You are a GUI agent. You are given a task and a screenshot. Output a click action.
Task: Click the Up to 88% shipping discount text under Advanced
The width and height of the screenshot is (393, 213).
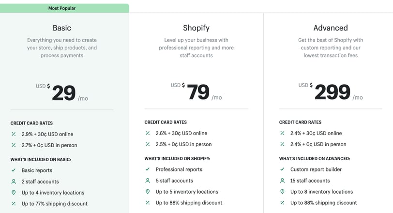tap(324, 203)
